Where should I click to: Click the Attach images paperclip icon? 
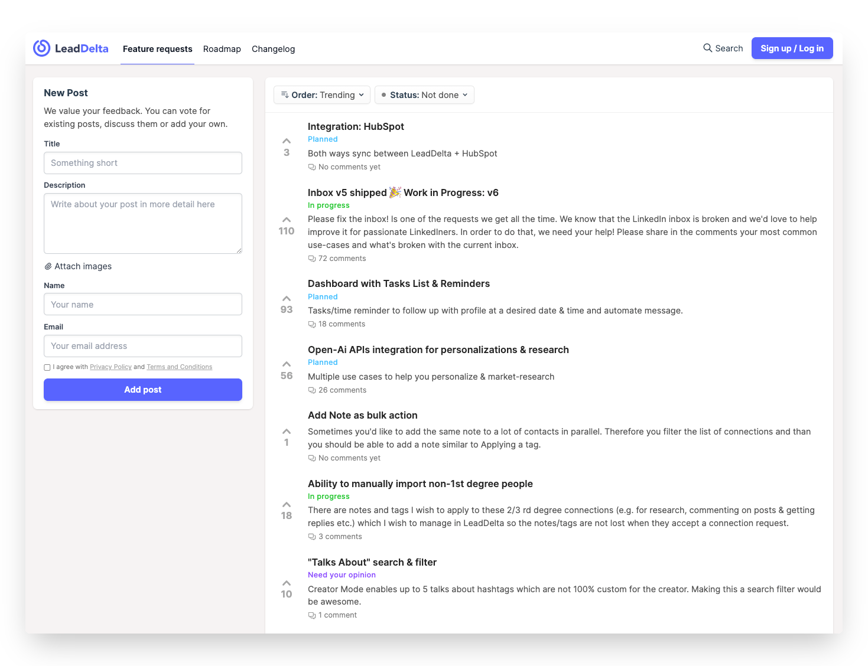pos(48,266)
